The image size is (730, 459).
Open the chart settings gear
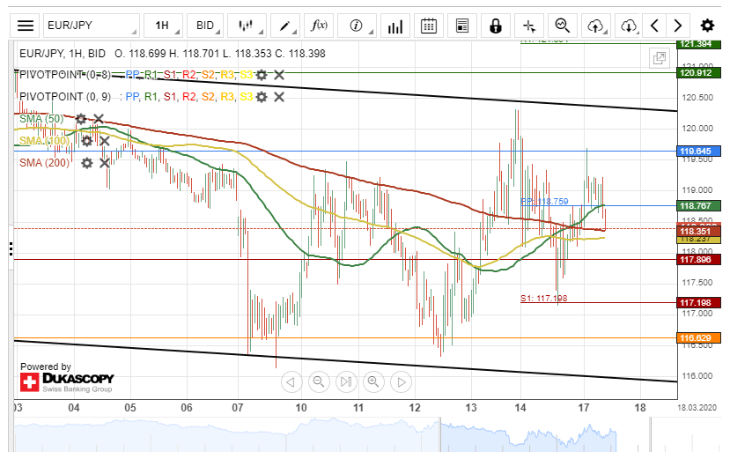[707, 26]
